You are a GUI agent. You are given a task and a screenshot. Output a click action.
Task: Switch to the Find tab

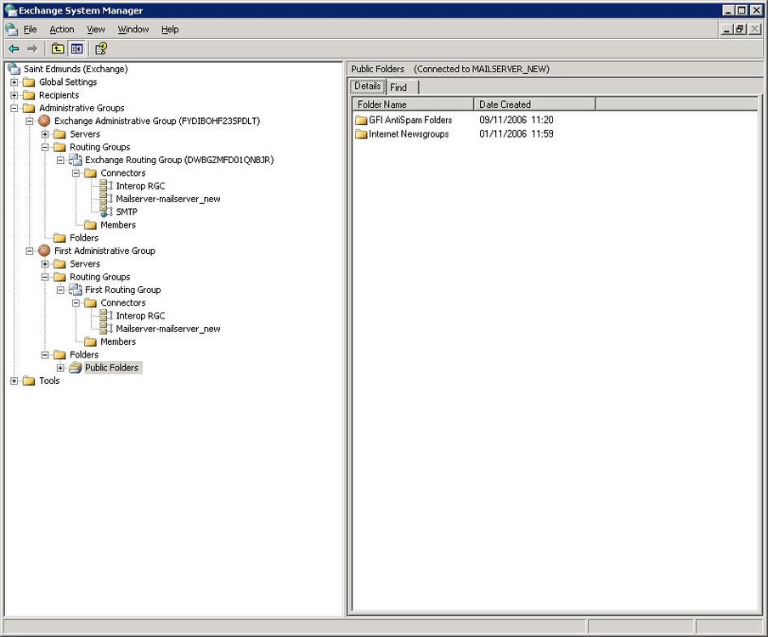[x=402, y=87]
